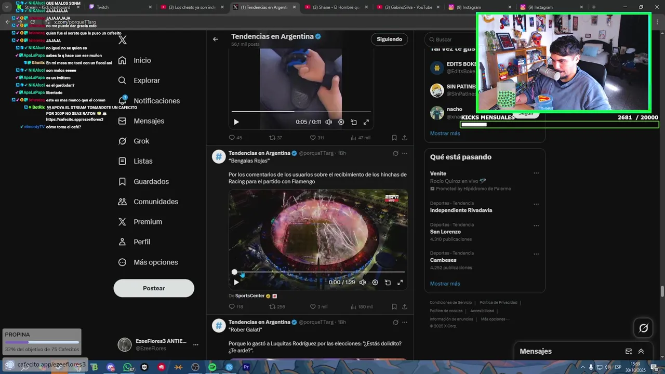This screenshot has height=374, width=665.
Task: Click the Comunidades people icon
Action: (122, 202)
